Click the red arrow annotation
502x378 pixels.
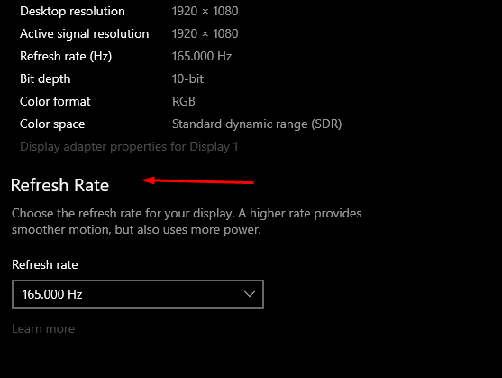198,181
